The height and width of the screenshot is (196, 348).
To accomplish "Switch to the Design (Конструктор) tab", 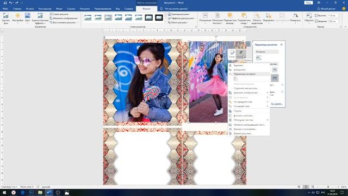I will point(45,9).
